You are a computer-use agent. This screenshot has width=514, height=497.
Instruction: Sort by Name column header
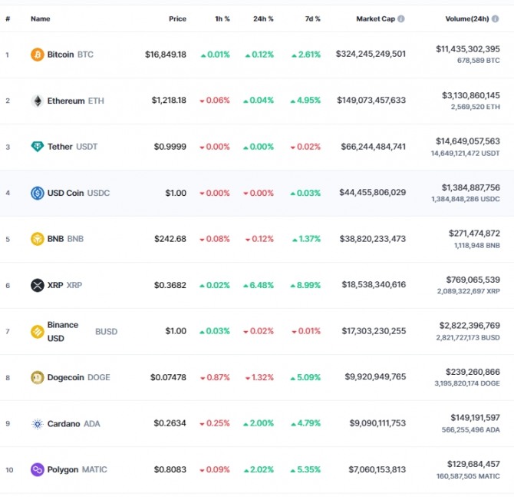click(40, 18)
